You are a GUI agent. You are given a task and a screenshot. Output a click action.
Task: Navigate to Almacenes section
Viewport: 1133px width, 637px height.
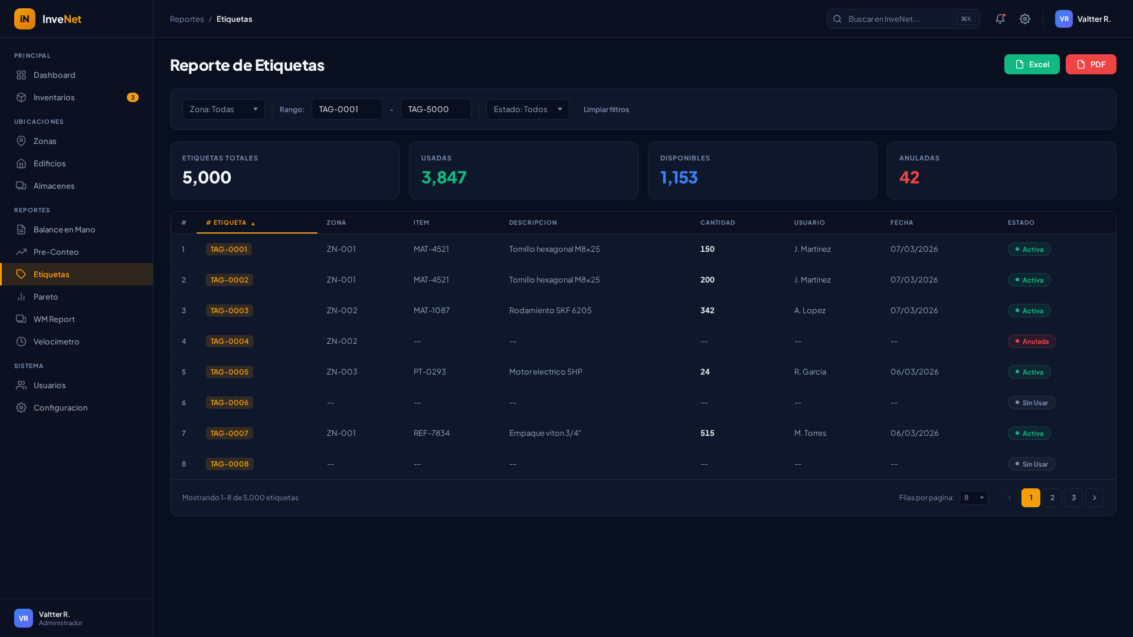pos(54,186)
